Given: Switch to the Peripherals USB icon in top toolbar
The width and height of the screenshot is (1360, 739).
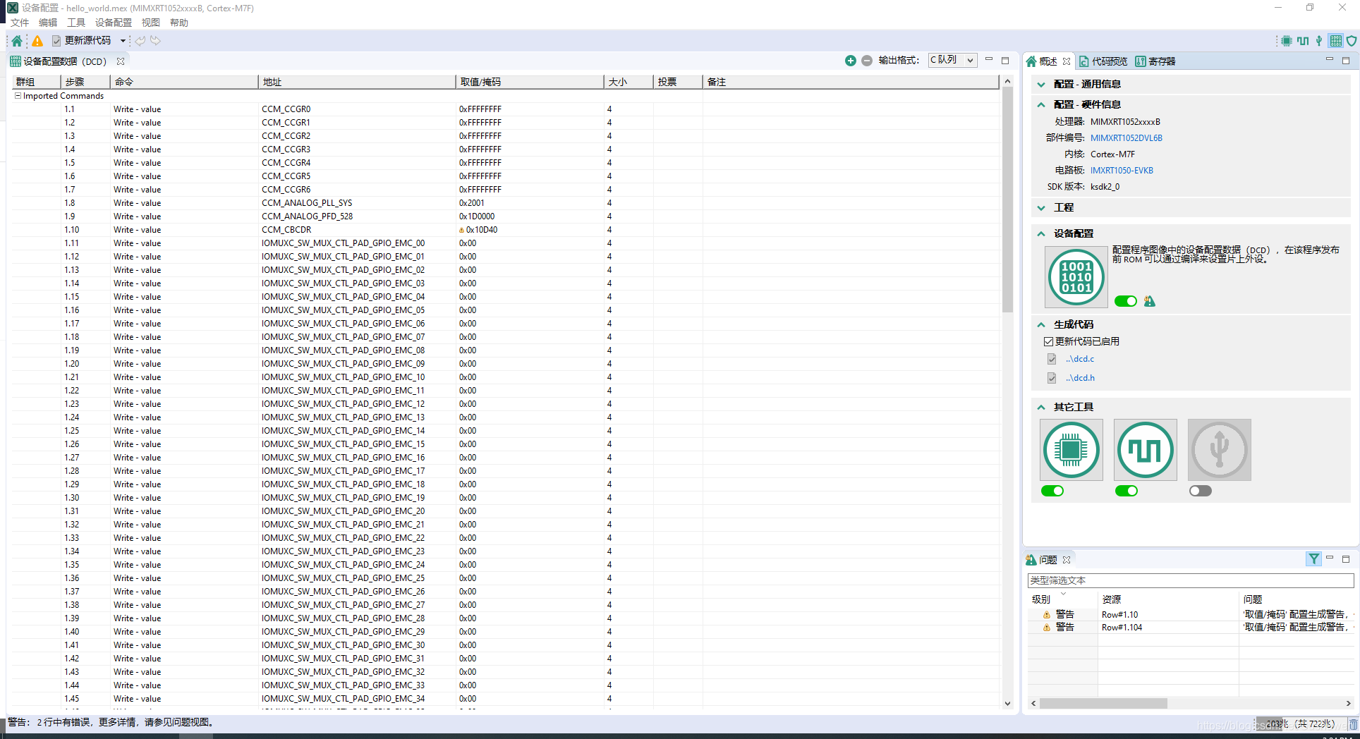Looking at the screenshot, I should [x=1319, y=41].
